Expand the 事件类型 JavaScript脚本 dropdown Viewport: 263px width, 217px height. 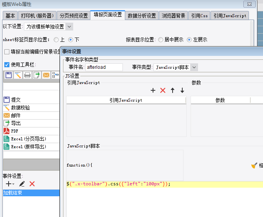pyautogui.click(x=194, y=67)
